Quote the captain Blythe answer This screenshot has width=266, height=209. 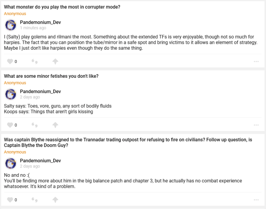35,200
